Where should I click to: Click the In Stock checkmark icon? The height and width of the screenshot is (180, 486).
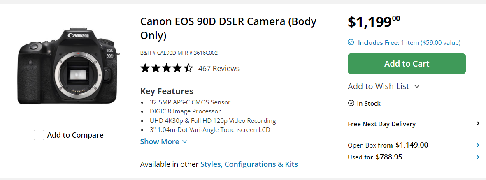click(351, 103)
